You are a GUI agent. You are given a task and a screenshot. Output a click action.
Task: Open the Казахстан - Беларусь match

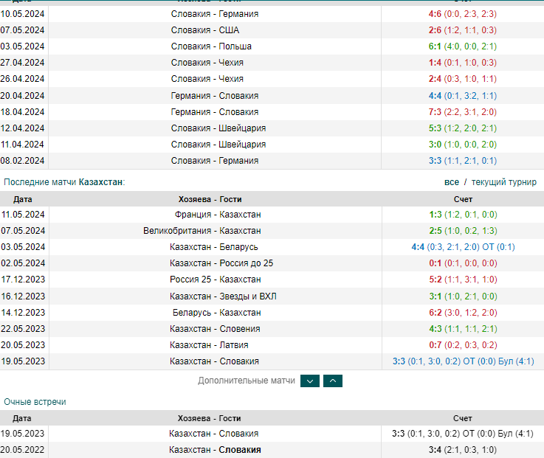(214, 247)
